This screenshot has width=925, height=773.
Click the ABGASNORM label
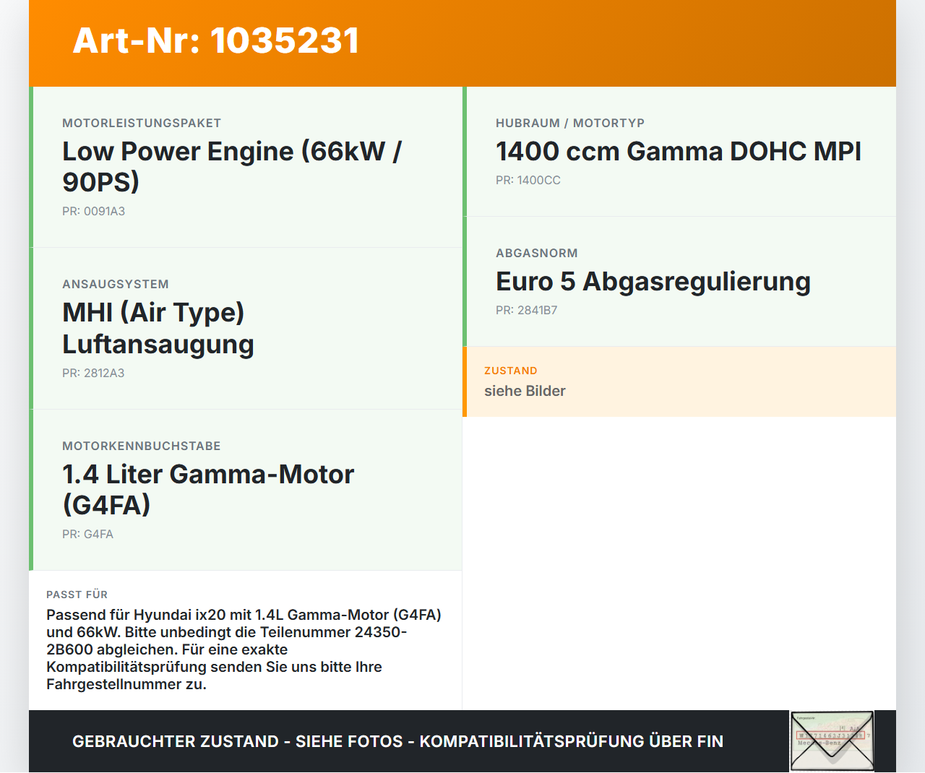(537, 253)
